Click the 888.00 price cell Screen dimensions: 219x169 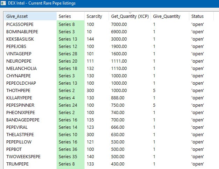pos(118,98)
